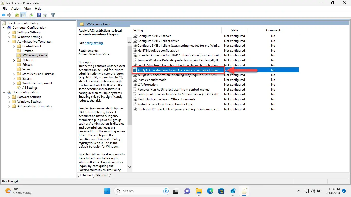Screen dimensions: 351x197
Task: Expand the Control Panel folder
Action: click(x=14, y=46)
